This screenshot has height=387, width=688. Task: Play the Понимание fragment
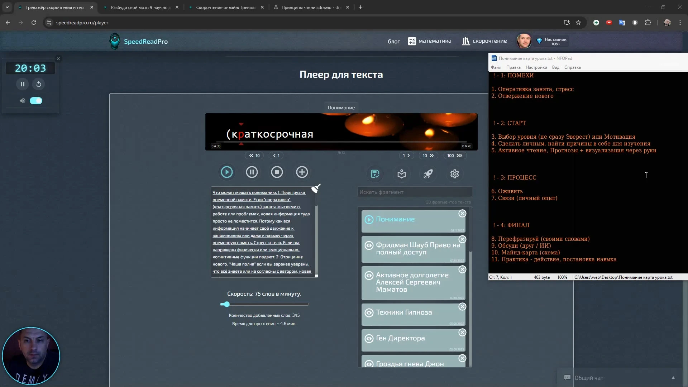click(x=369, y=219)
